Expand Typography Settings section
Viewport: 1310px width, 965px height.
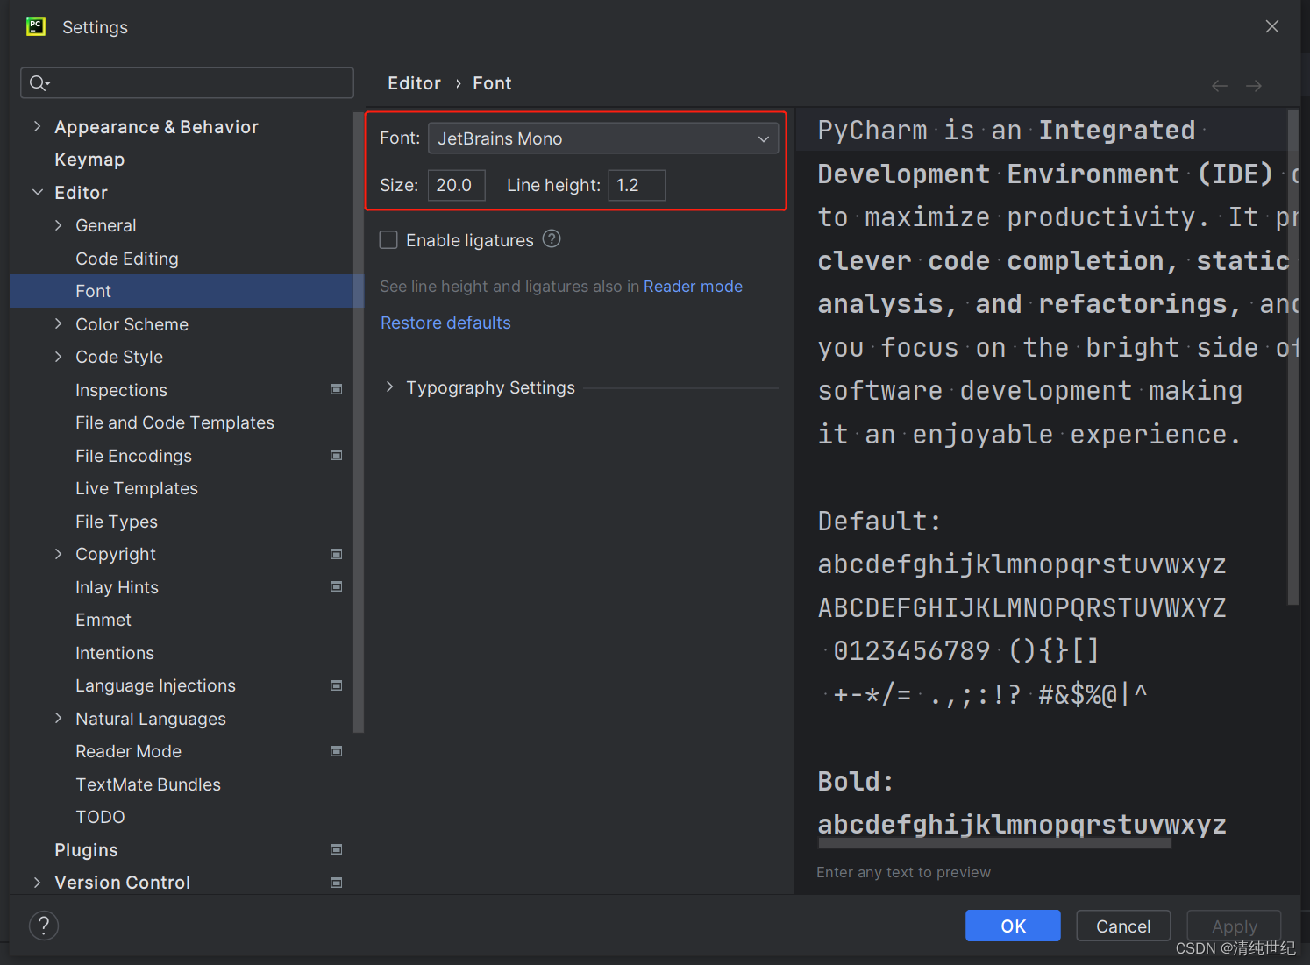[x=390, y=387]
